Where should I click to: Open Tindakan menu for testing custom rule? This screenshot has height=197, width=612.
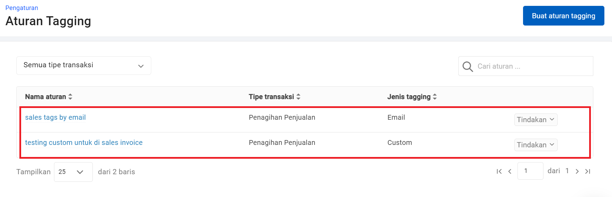(x=535, y=145)
